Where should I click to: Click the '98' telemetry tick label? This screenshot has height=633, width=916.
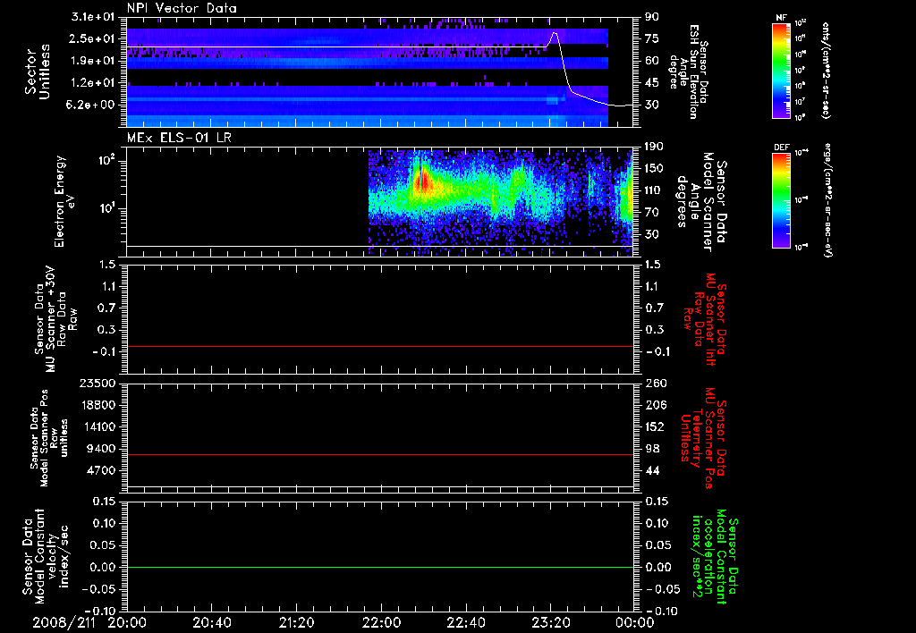(652, 449)
